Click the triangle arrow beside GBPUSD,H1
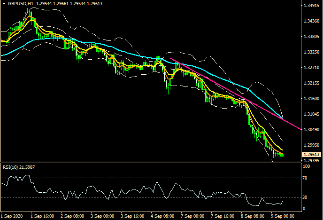 coord(4,3)
